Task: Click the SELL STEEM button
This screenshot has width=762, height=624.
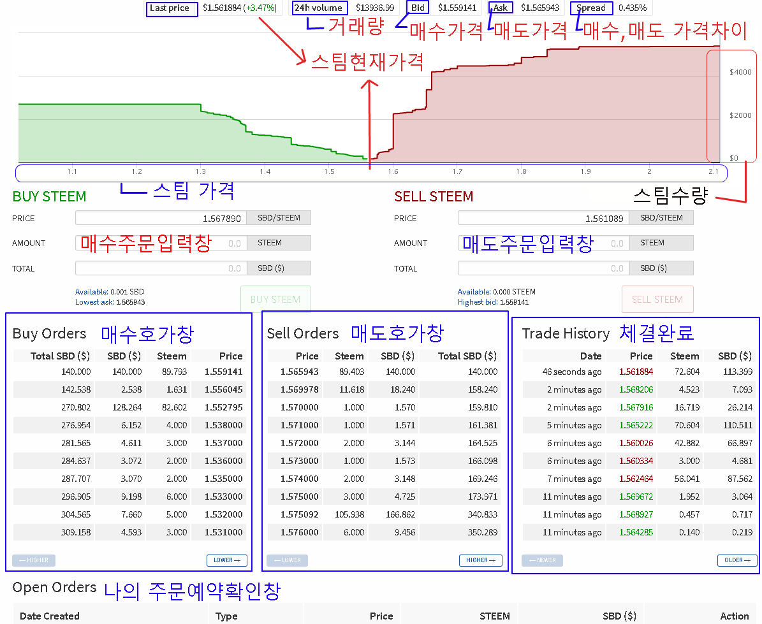Action: coord(657,299)
